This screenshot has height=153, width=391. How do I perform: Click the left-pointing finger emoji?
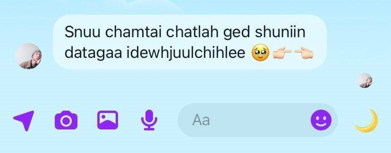[304, 53]
